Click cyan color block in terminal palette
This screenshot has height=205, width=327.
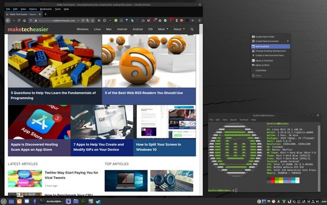[293, 180]
